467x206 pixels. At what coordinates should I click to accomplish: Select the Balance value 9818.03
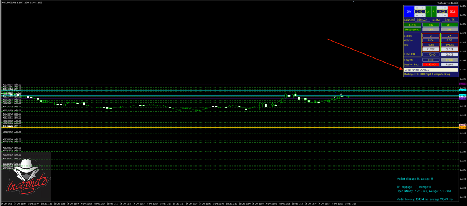pos(422,20)
